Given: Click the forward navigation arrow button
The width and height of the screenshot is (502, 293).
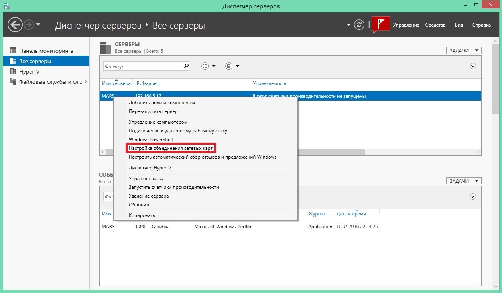Looking at the screenshot, I should click(29, 25).
